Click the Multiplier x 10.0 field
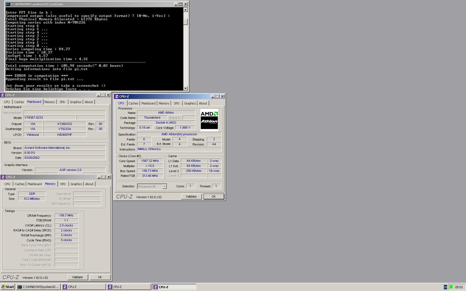The height and width of the screenshot is (291, 466). coord(150,166)
